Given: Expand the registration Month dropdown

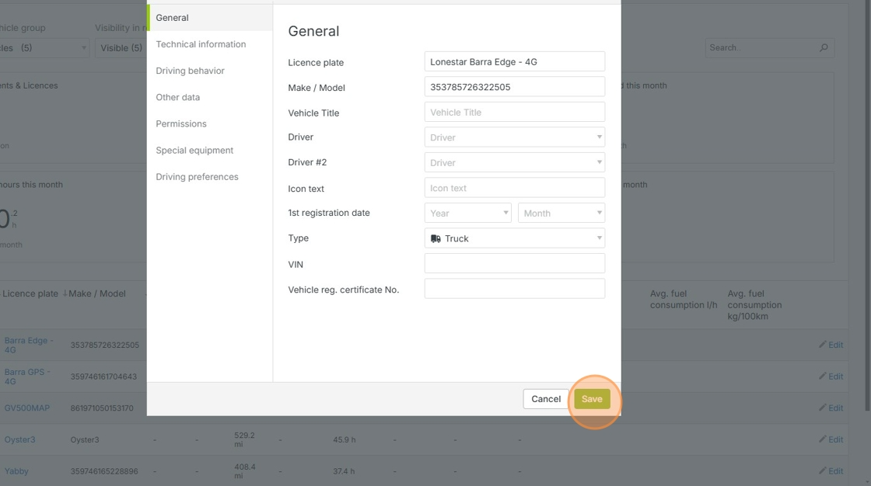Looking at the screenshot, I should pos(561,213).
